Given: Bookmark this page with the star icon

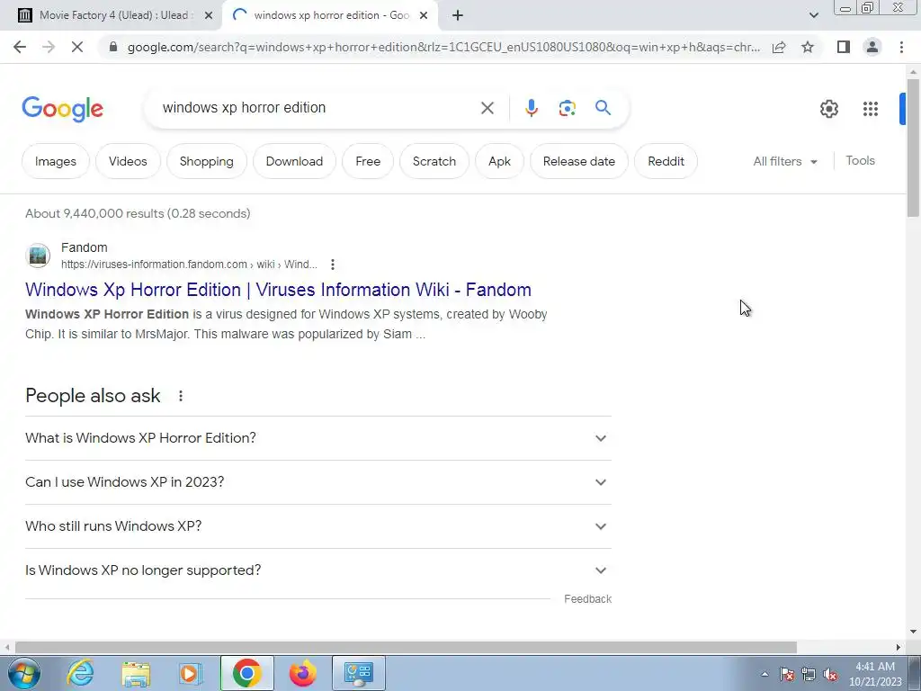Looking at the screenshot, I should (808, 47).
